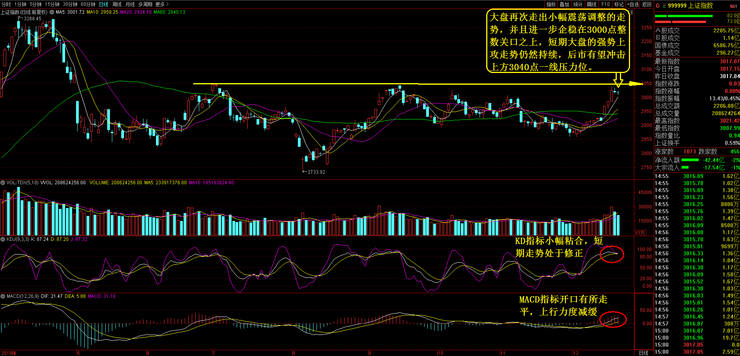Click the red G icon beside stock code
The width and height of the screenshot is (740, 356).
point(658,6)
